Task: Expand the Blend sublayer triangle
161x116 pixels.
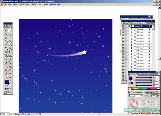Action: pyautogui.click(x=132, y=29)
